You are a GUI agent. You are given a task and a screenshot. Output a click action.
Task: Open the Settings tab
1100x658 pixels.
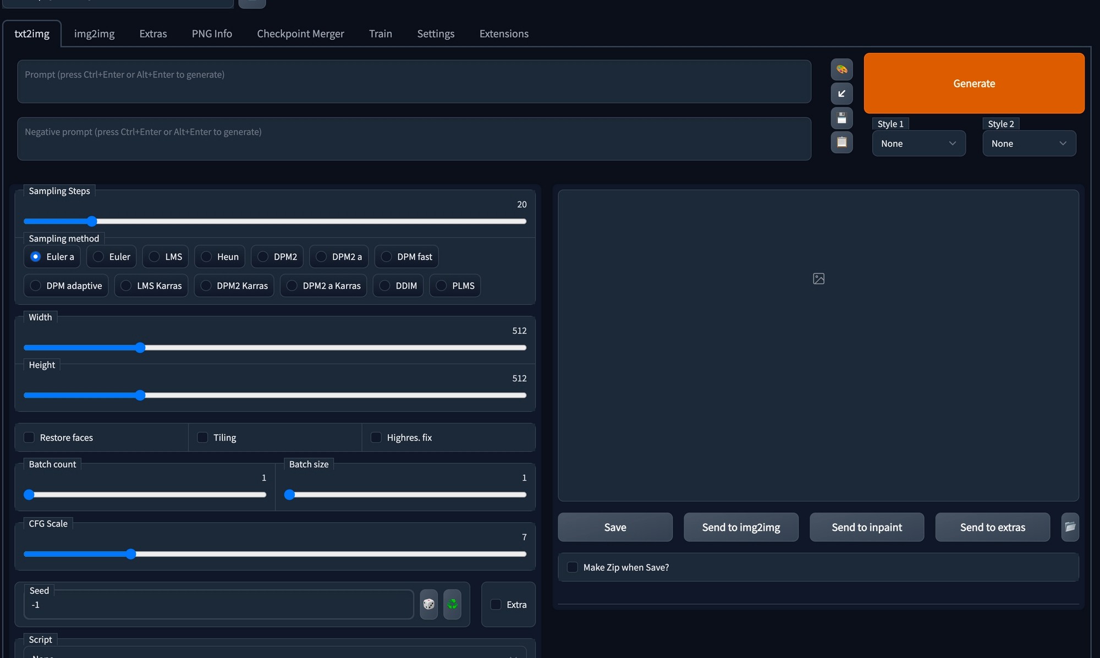(x=436, y=34)
